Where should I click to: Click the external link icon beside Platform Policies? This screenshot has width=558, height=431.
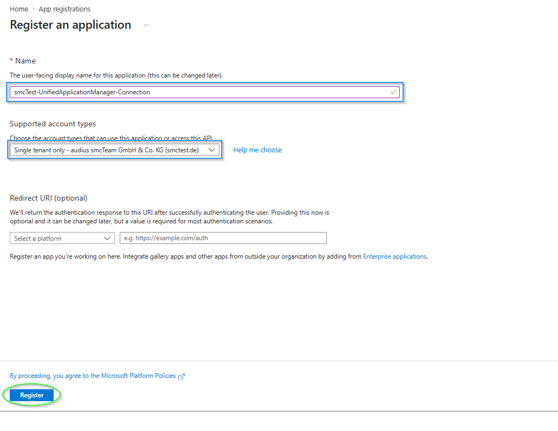coord(181,376)
